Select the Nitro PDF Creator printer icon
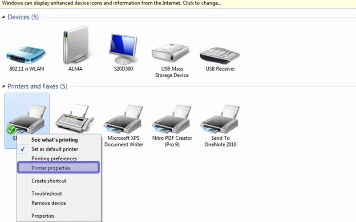 pyautogui.click(x=172, y=119)
